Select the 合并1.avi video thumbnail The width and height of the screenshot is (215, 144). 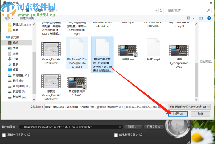tap(128, 51)
